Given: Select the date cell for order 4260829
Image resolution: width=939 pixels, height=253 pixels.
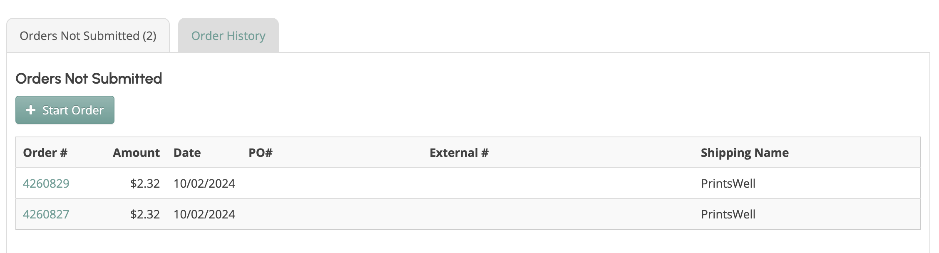Looking at the screenshot, I should pos(204,184).
